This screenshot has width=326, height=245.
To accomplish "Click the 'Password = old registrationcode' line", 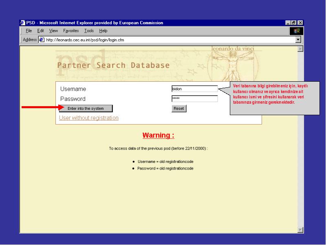I will [x=165, y=168].
